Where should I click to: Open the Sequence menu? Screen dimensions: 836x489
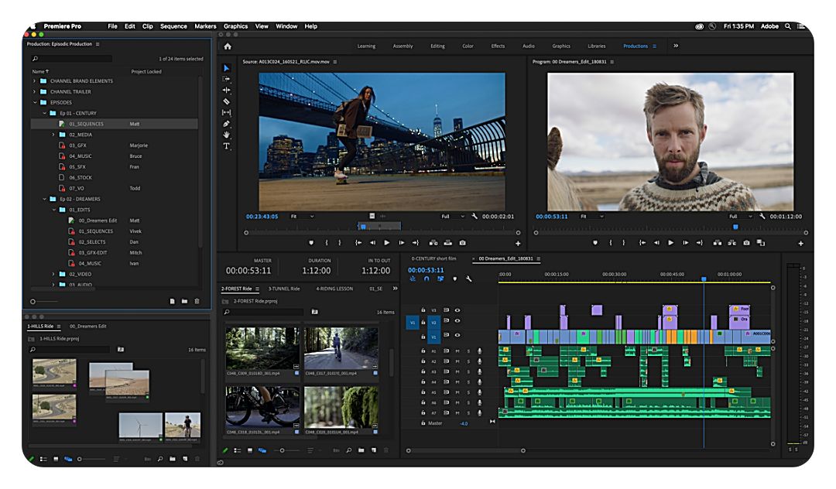pyautogui.click(x=173, y=26)
